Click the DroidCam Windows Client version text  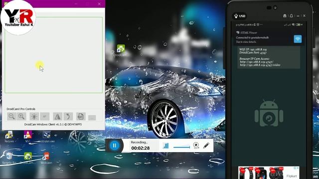pos(53,124)
